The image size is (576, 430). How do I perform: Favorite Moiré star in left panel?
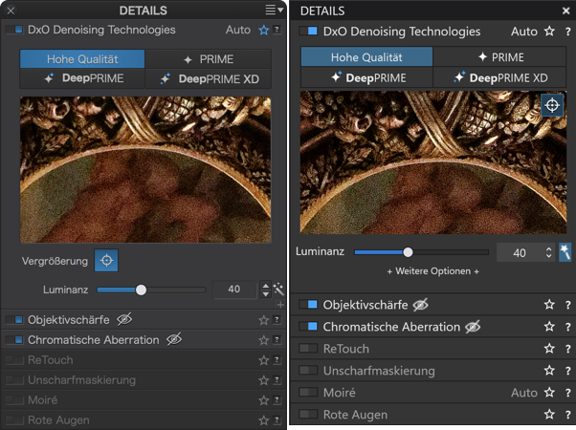tap(264, 400)
